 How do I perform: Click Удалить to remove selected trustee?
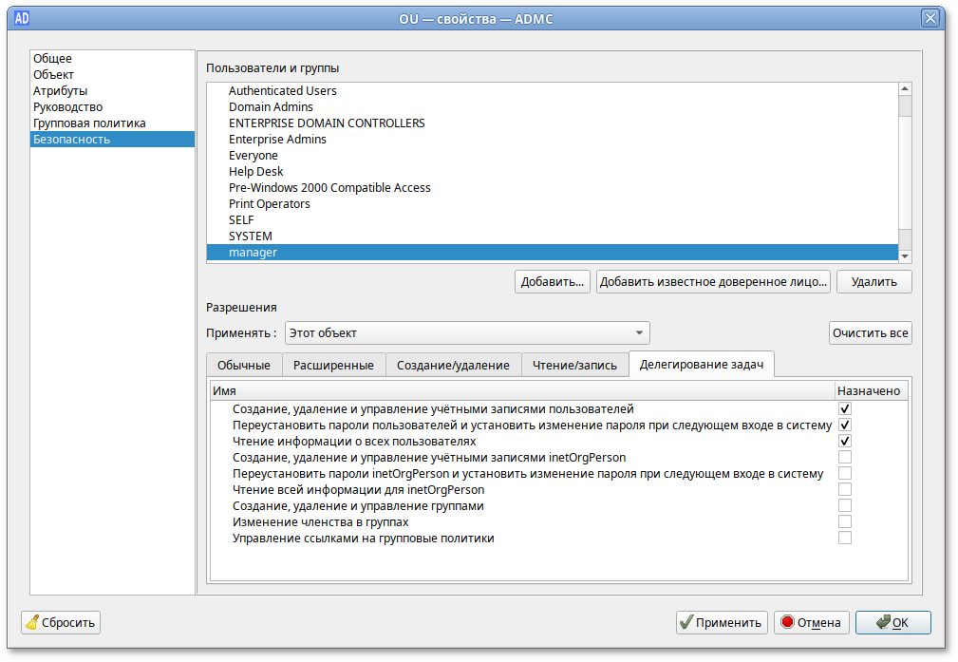(873, 282)
